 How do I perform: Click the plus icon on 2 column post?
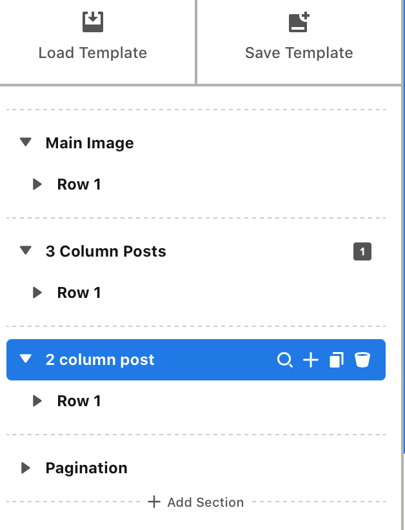(311, 360)
